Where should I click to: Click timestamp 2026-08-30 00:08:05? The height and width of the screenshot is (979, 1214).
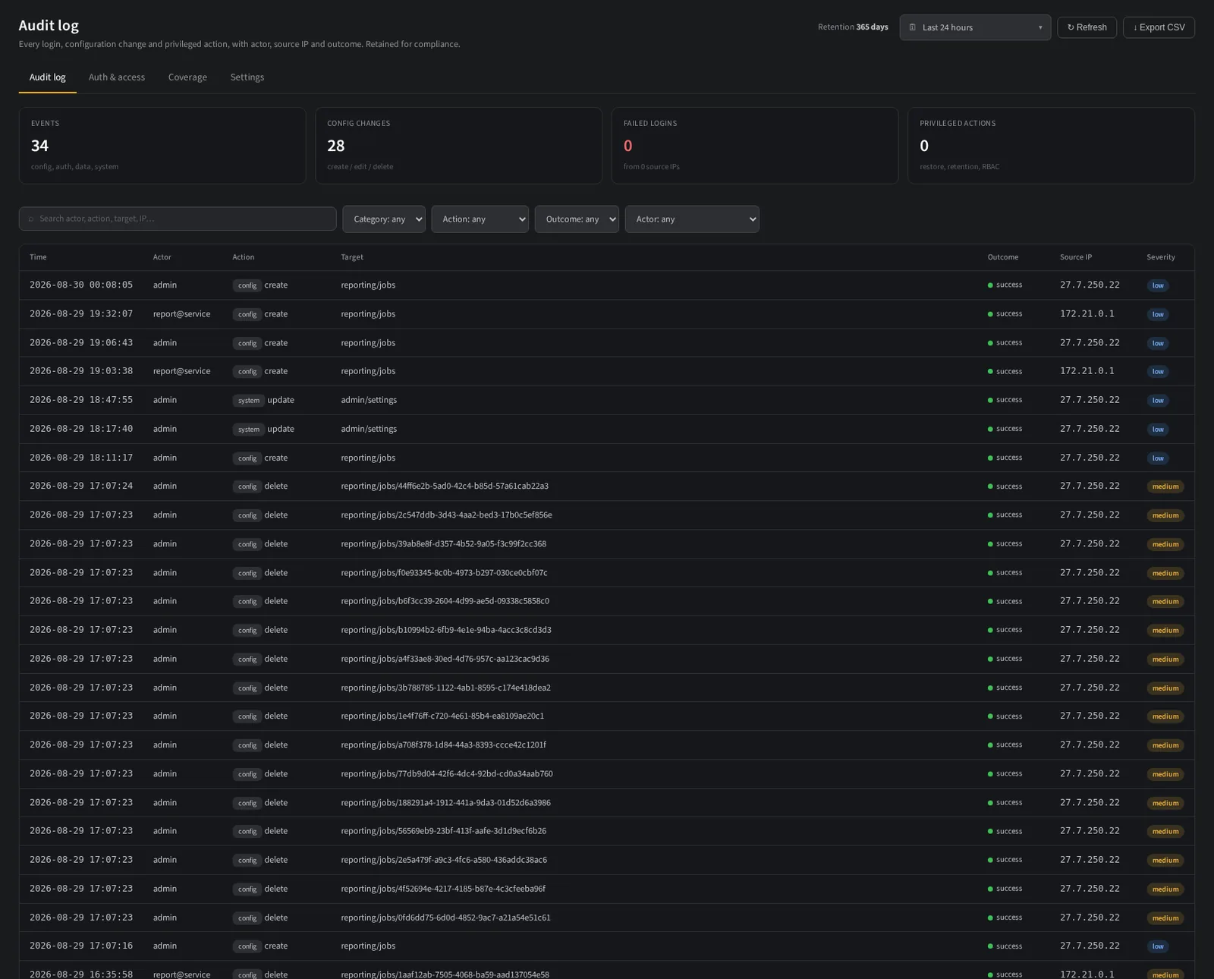tap(81, 285)
